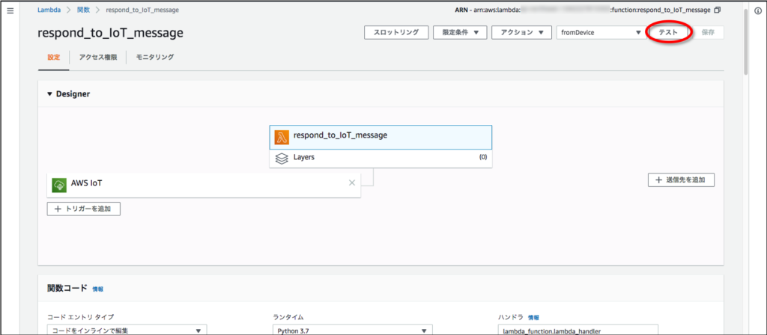Open the ランタイム Python 3.7 dropdown
767x335 pixels.
(x=353, y=330)
